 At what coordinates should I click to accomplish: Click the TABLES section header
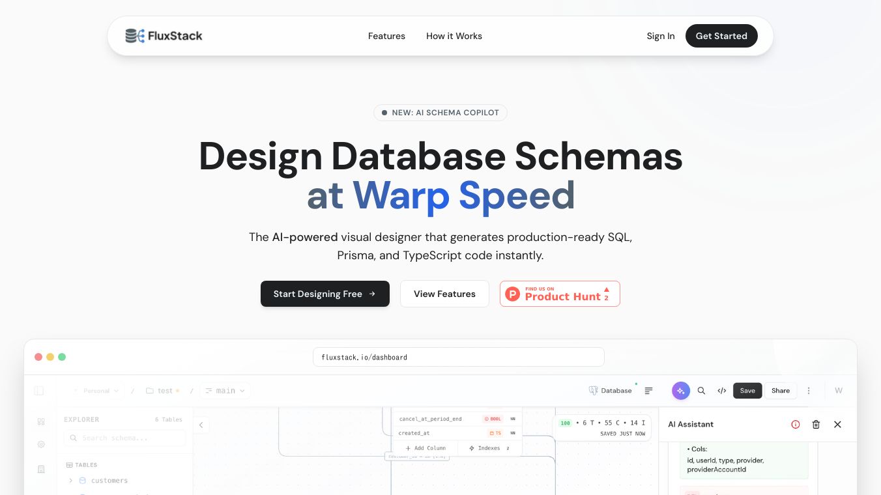click(82, 465)
